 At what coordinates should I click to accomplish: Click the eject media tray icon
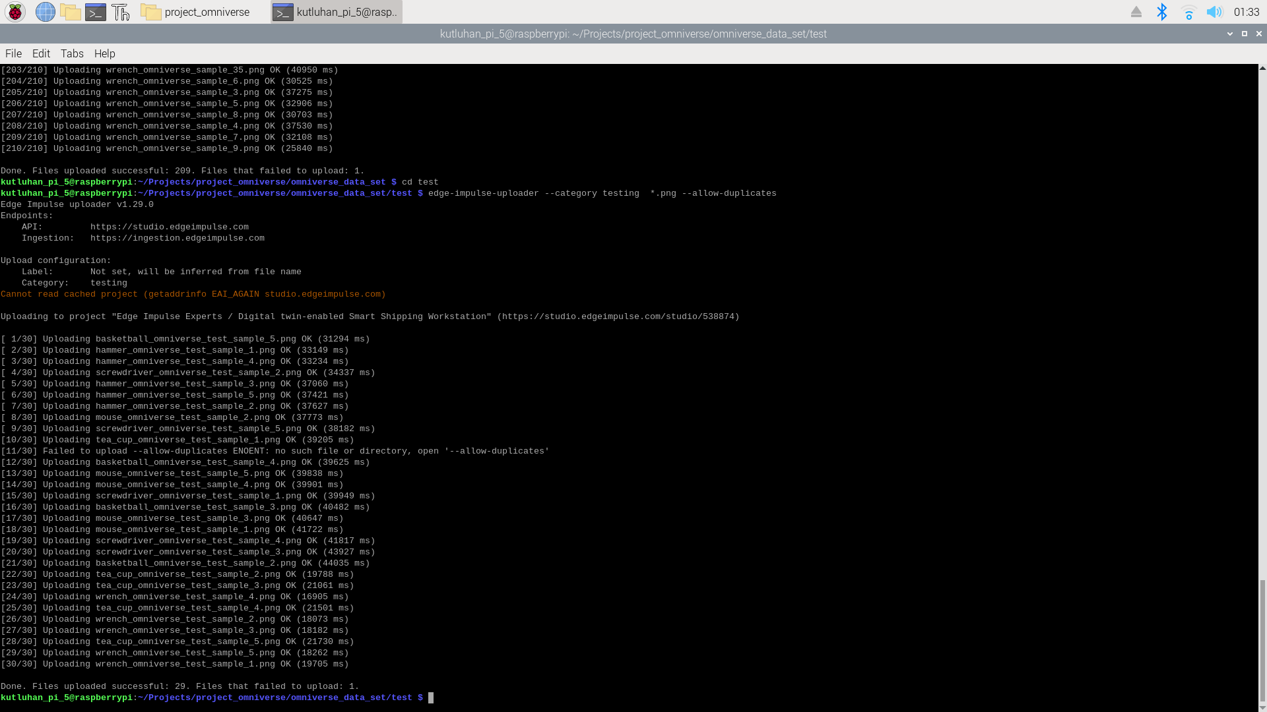point(1136,12)
